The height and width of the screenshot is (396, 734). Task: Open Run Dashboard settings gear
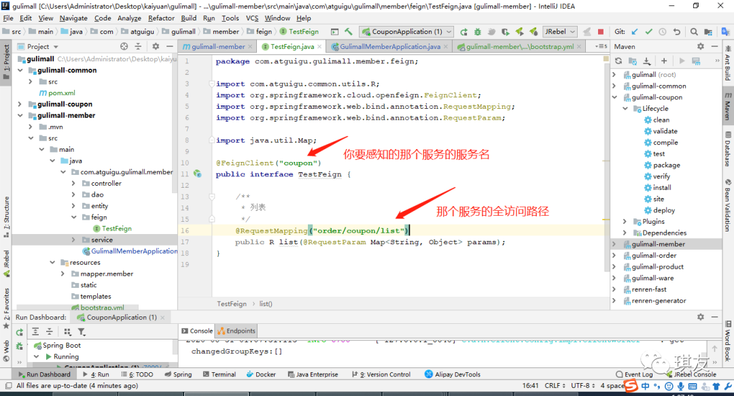(700, 317)
